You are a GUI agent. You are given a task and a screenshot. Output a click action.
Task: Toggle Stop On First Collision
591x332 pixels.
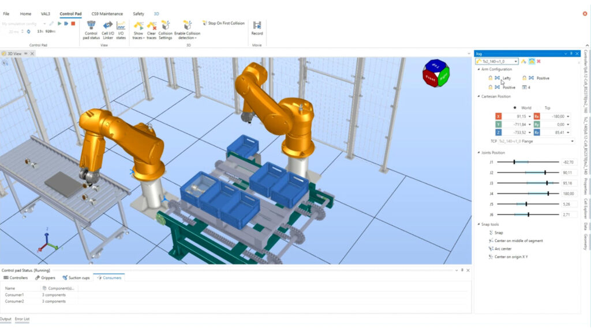223,23
